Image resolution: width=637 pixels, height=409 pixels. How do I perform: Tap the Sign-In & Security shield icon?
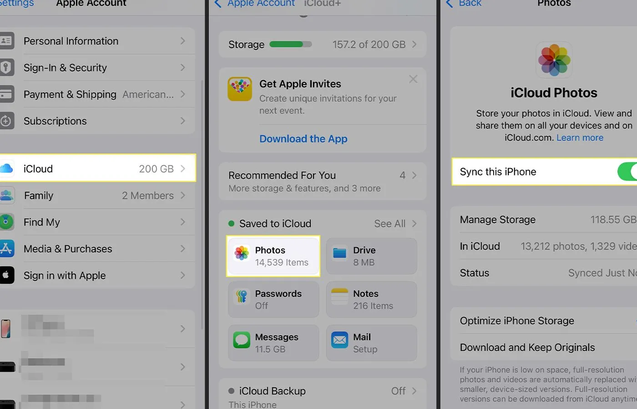click(x=6, y=68)
